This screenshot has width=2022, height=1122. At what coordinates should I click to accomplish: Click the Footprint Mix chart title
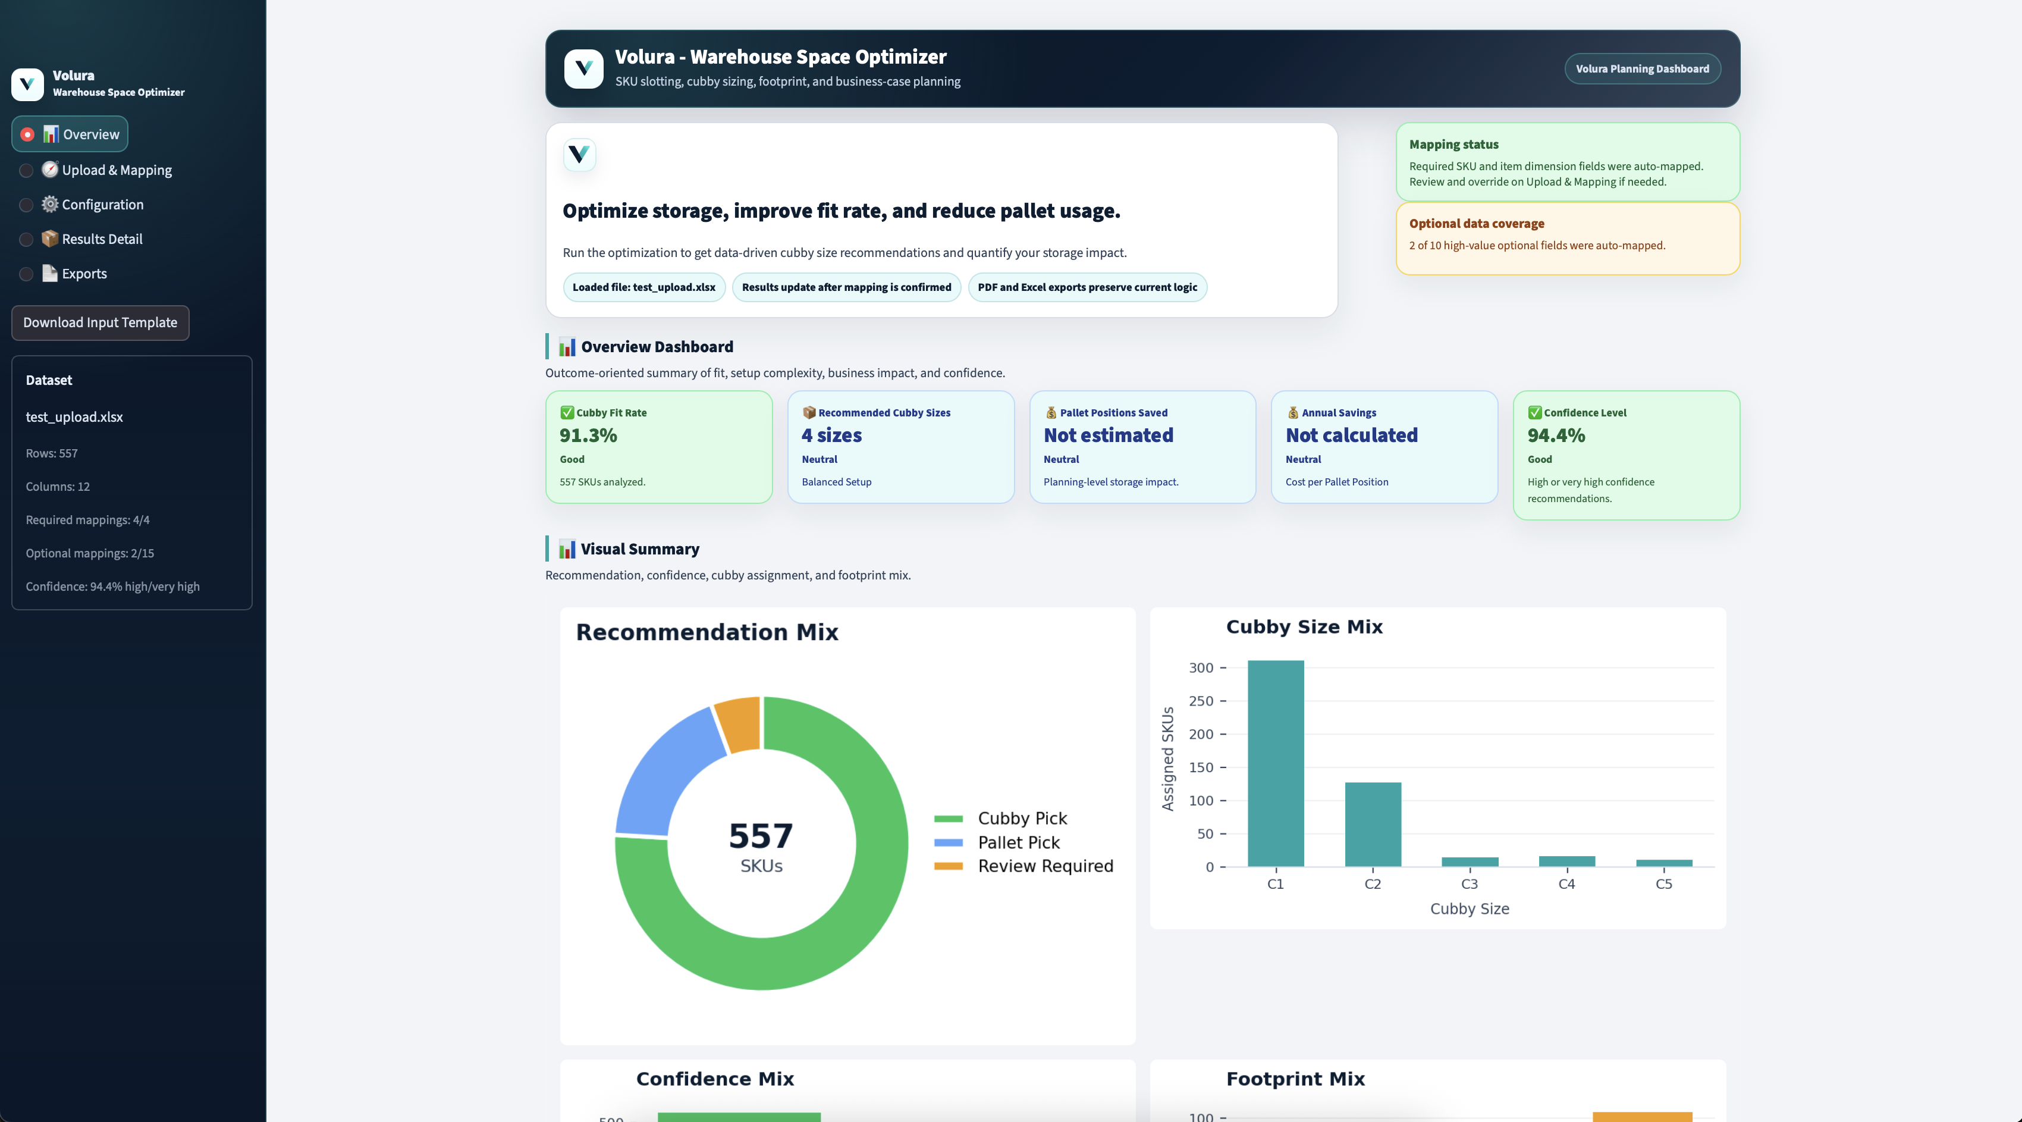click(x=1296, y=1080)
